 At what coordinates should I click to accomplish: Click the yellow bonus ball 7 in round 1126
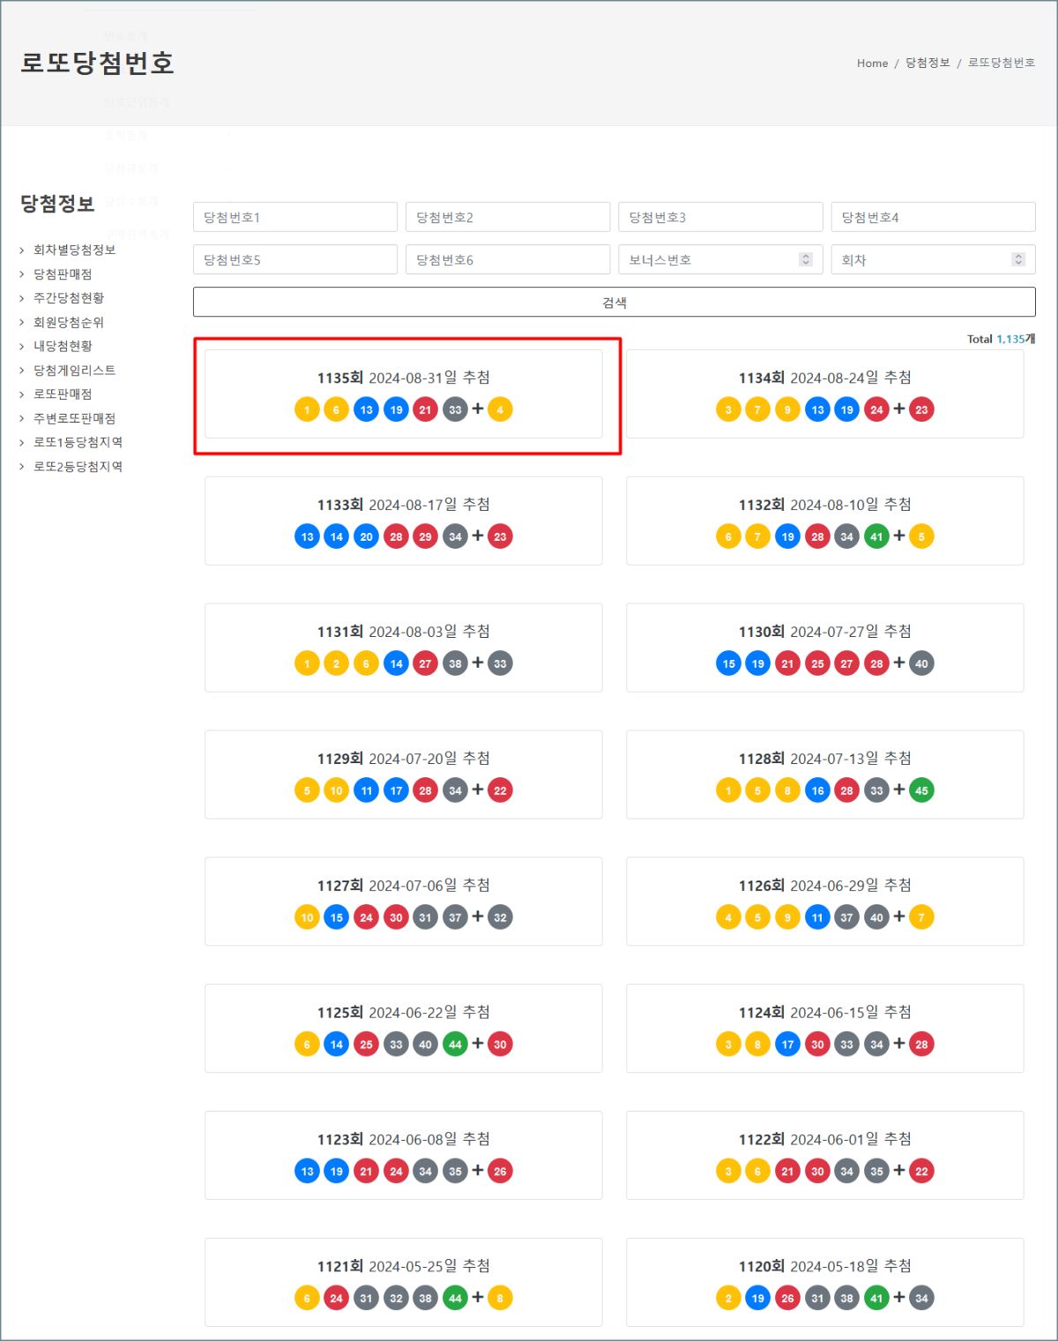(921, 918)
